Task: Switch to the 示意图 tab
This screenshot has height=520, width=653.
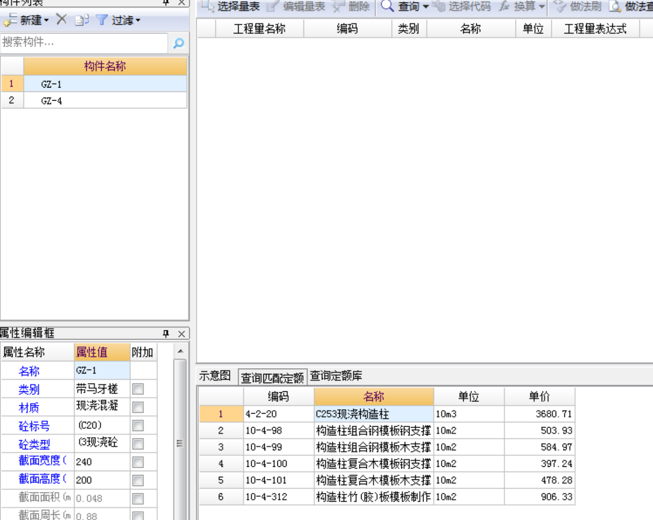Action: pyautogui.click(x=215, y=376)
